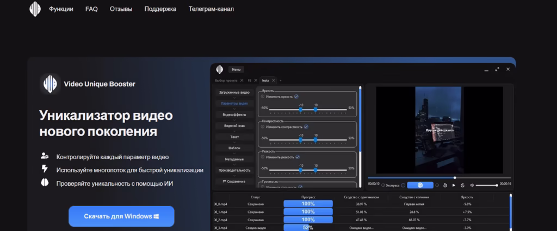Click the skip-forward icon in the player
The image size is (557, 231).
462,185
